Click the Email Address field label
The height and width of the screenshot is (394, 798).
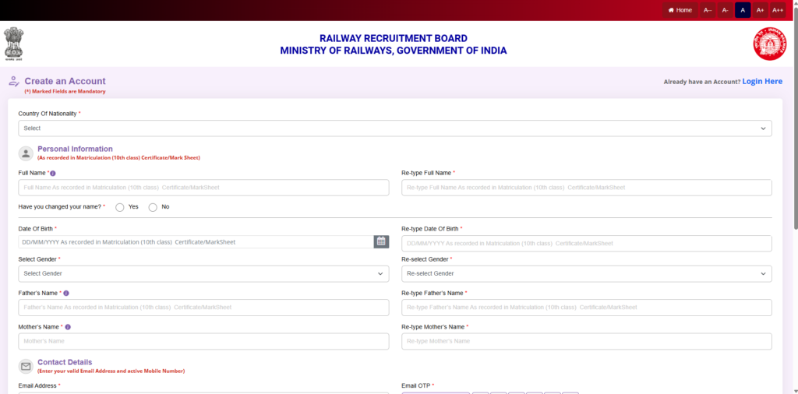click(37, 386)
